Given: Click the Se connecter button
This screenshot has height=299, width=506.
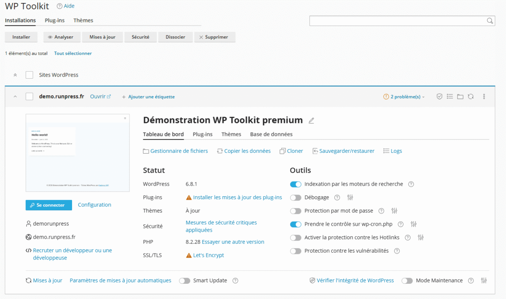Looking at the screenshot, I should coord(49,205).
